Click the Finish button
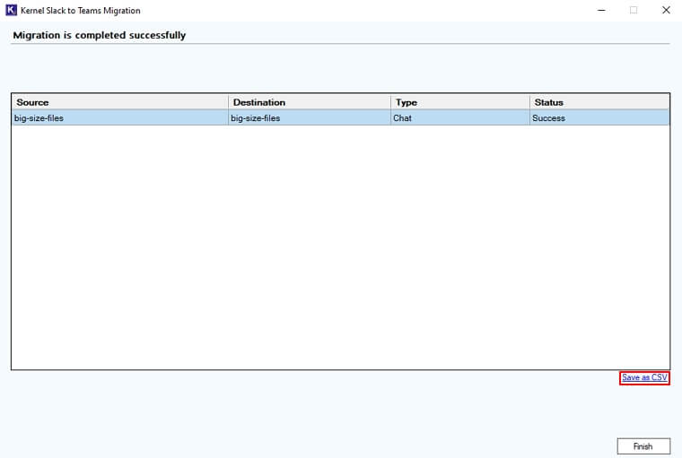This screenshot has height=458, width=682. pyautogui.click(x=643, y=446)
